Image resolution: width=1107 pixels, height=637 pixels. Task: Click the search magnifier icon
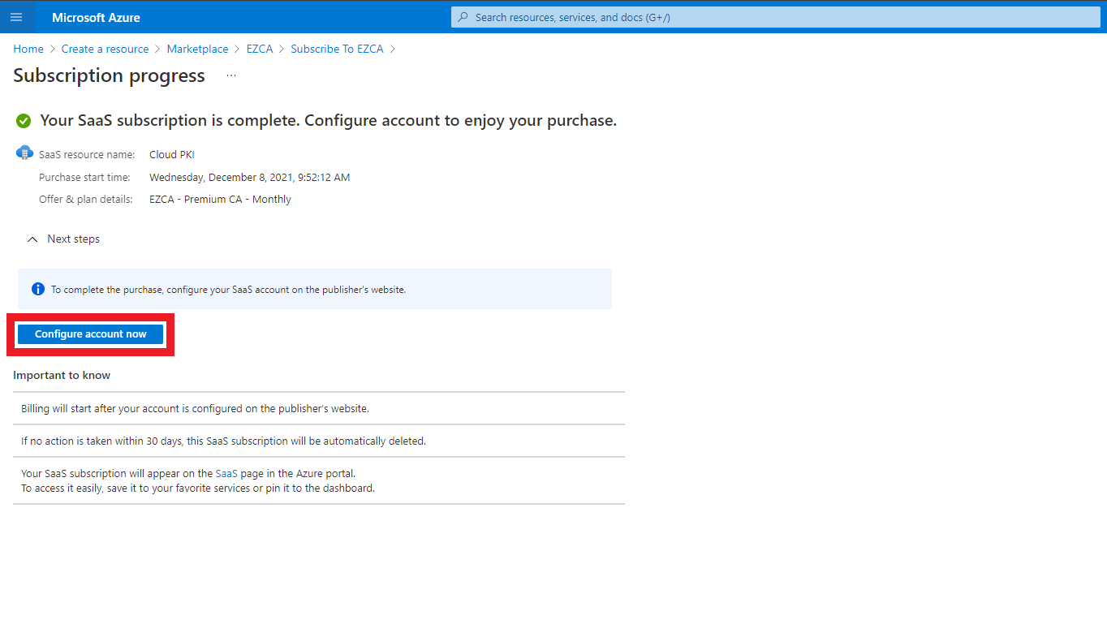click(x=463, y=17)
